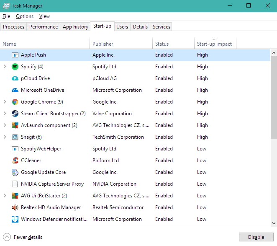Click the Realtek Semiconductor publisher cell

(x=118, y=207)
